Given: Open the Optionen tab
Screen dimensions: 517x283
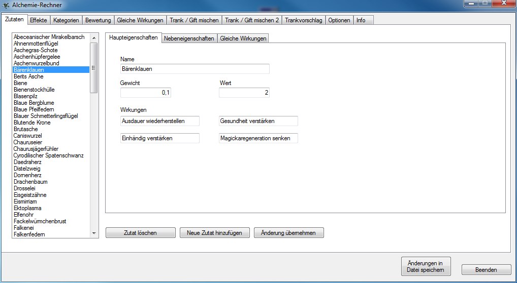Looking at the screenshot, I should click(339, 20).
